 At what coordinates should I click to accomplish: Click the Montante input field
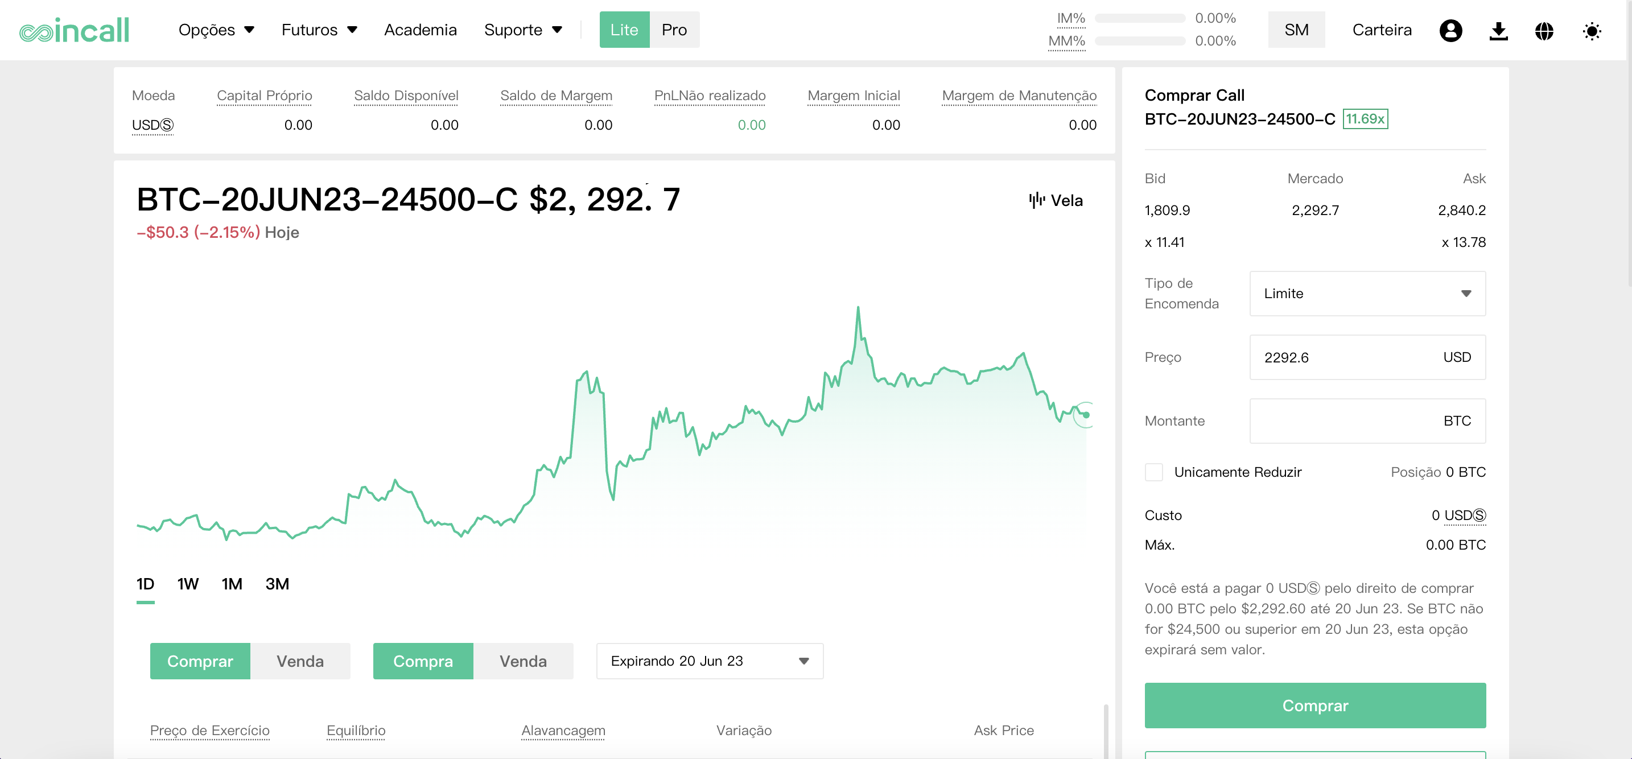(1367, 420)
